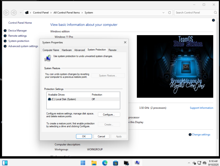Click the Available Drives column header
Viewport: 220px width, 166px height.
click(x=68, y=95)
